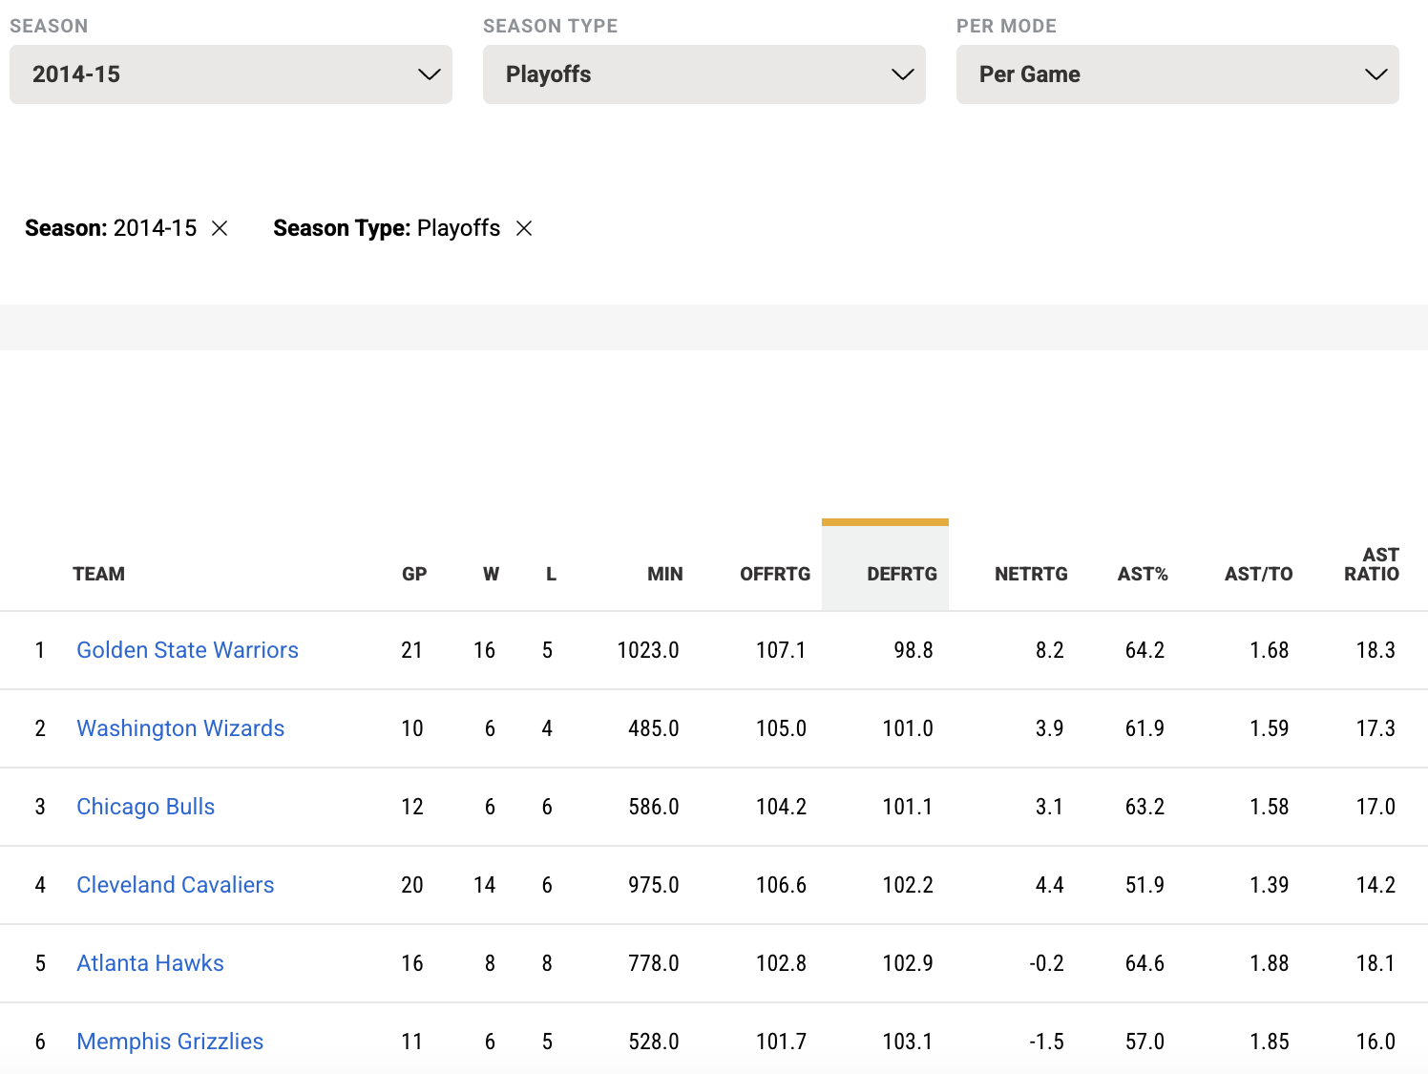Screen dimensions: 1428x1074
Task: Open the Washington Wizards team page
Action: click(x=180, y=728)
